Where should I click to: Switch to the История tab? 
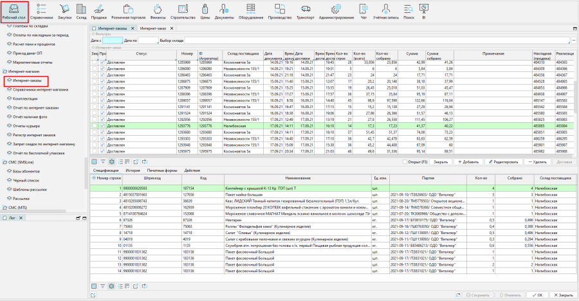click(x=133, y=170)
